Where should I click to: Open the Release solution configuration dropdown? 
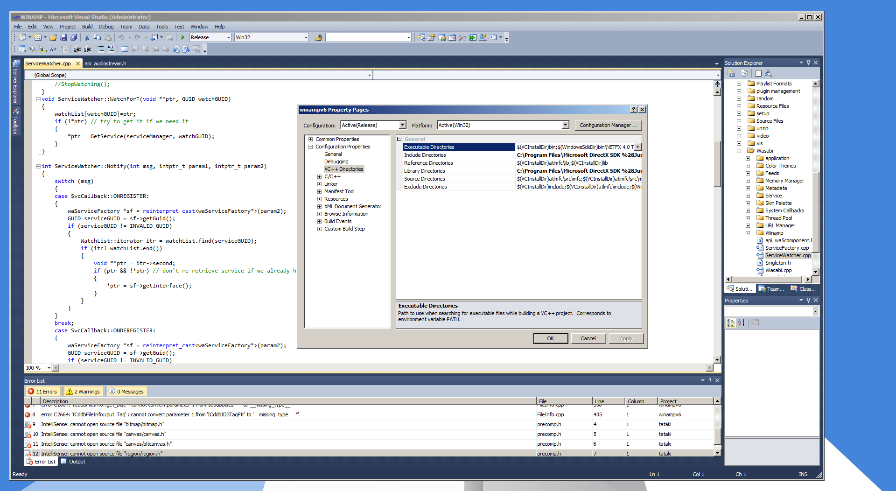[228, 37]
